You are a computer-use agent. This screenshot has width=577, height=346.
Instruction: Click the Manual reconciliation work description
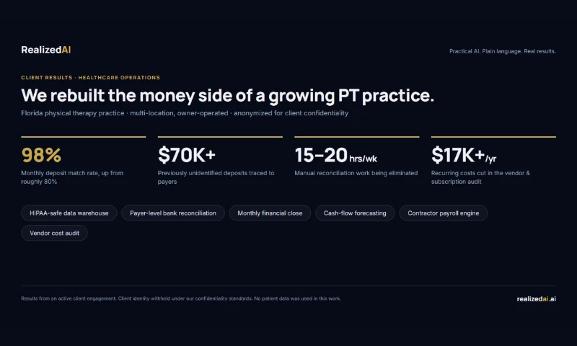click(x=356, y=173)
